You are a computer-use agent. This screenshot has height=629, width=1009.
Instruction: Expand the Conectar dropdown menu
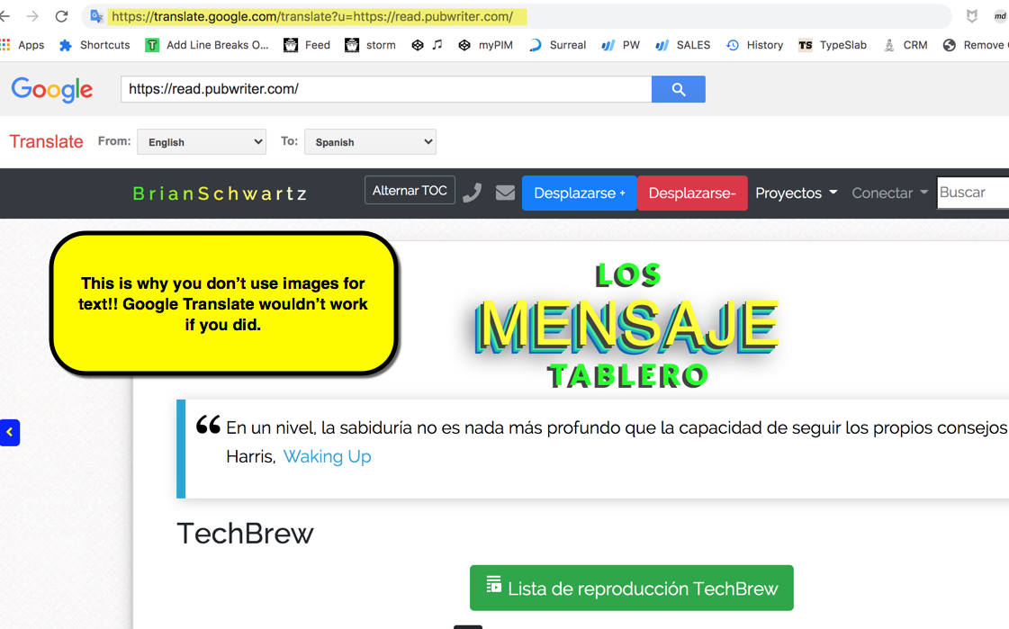pos(890,193)
